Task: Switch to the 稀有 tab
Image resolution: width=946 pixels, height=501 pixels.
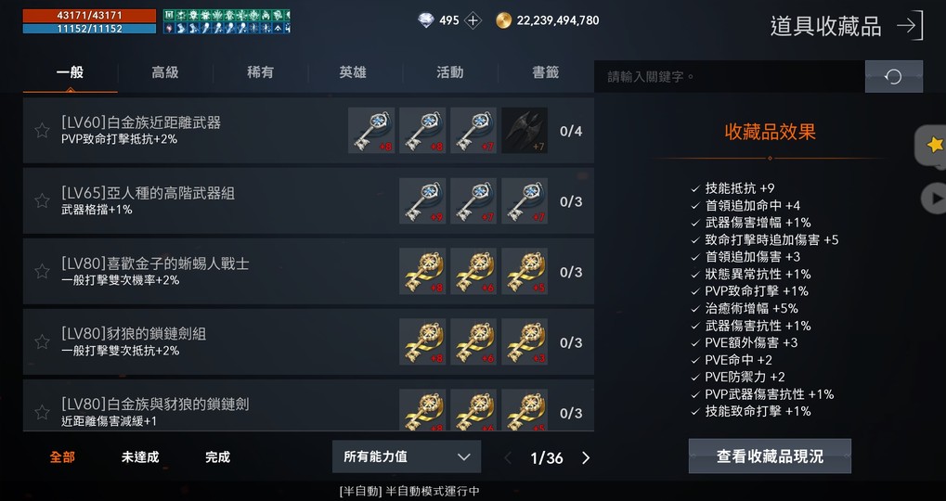Action: 260,73
